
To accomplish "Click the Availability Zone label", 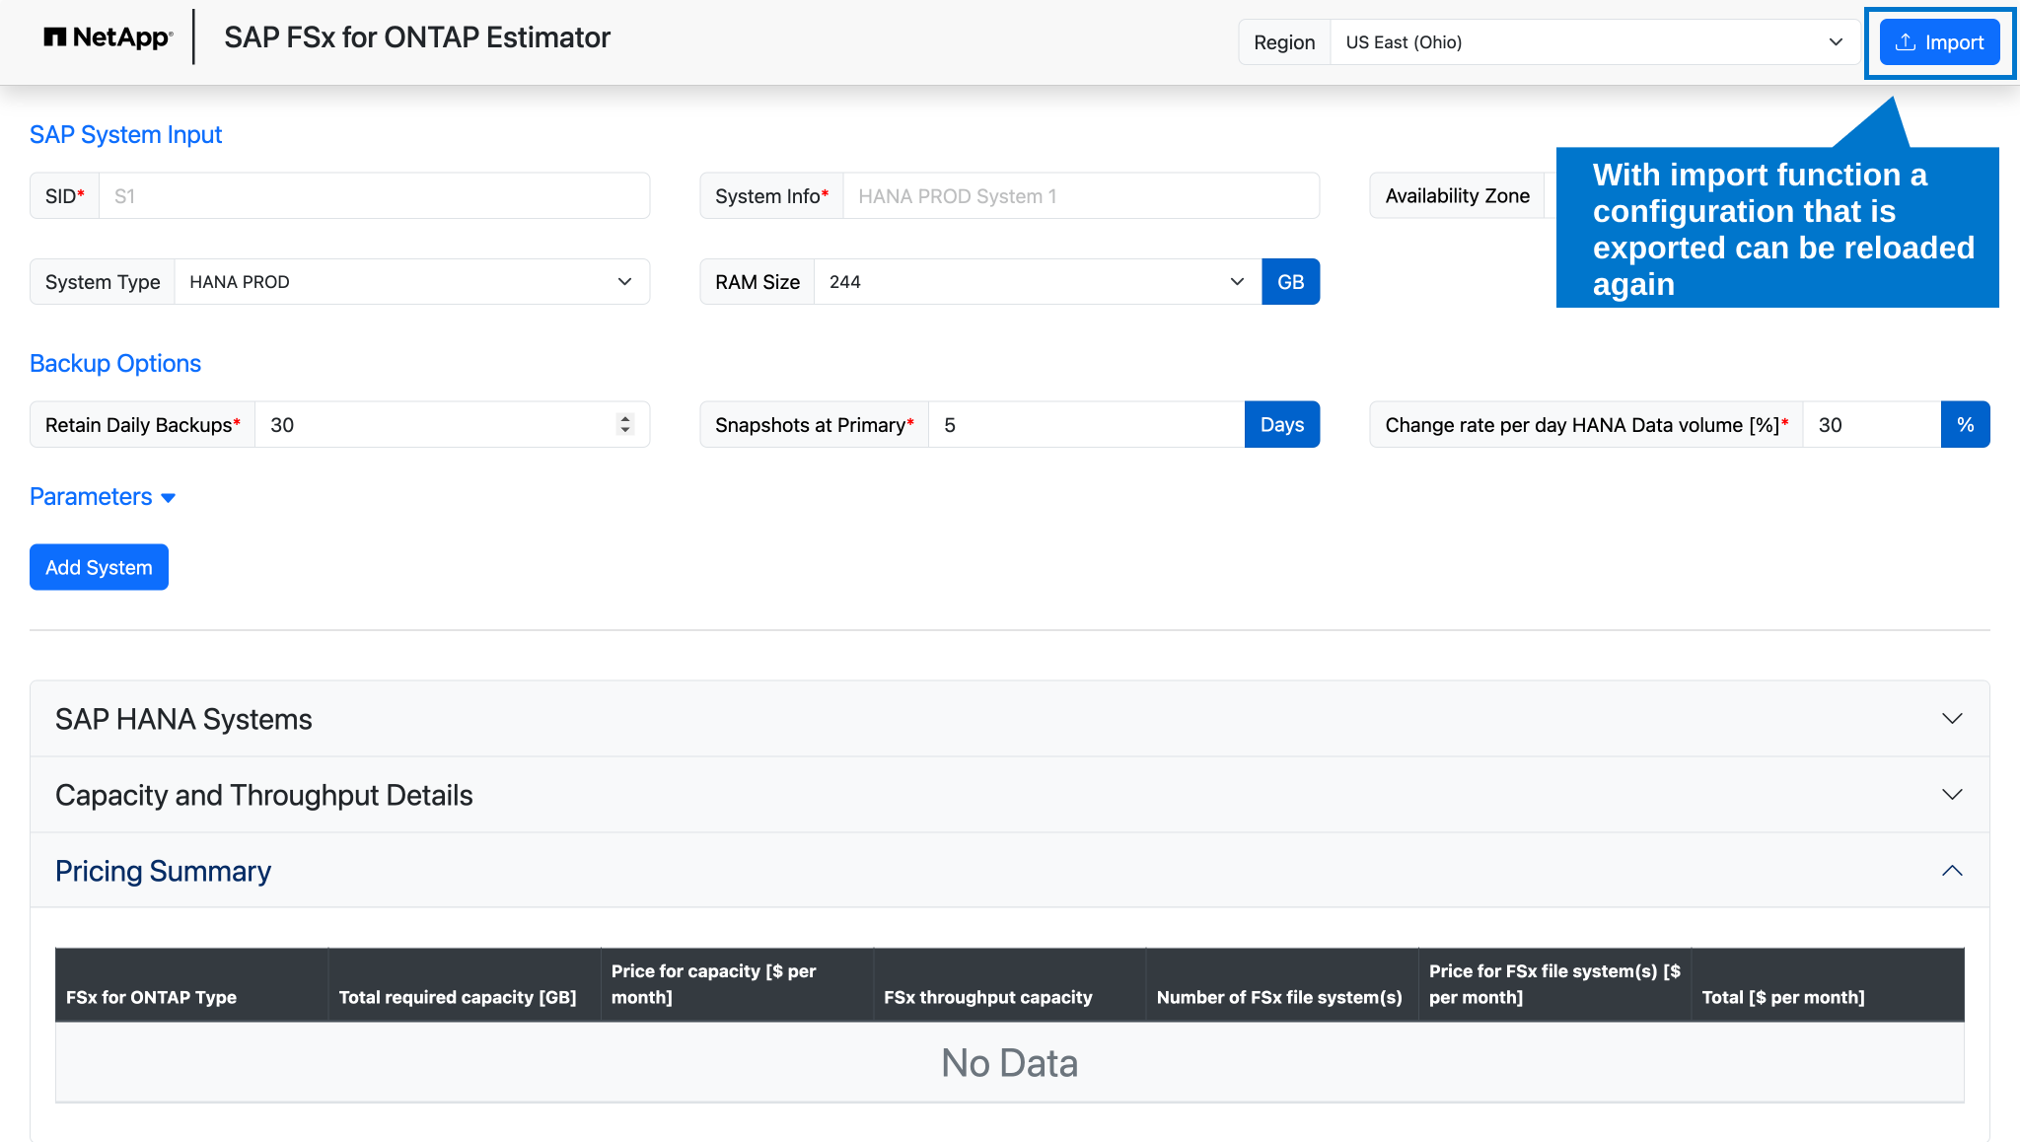I will pyautogui.click(x=1457, y=196).
